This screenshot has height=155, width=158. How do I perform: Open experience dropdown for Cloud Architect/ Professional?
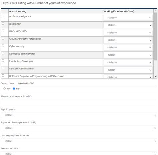pos(128,40)
